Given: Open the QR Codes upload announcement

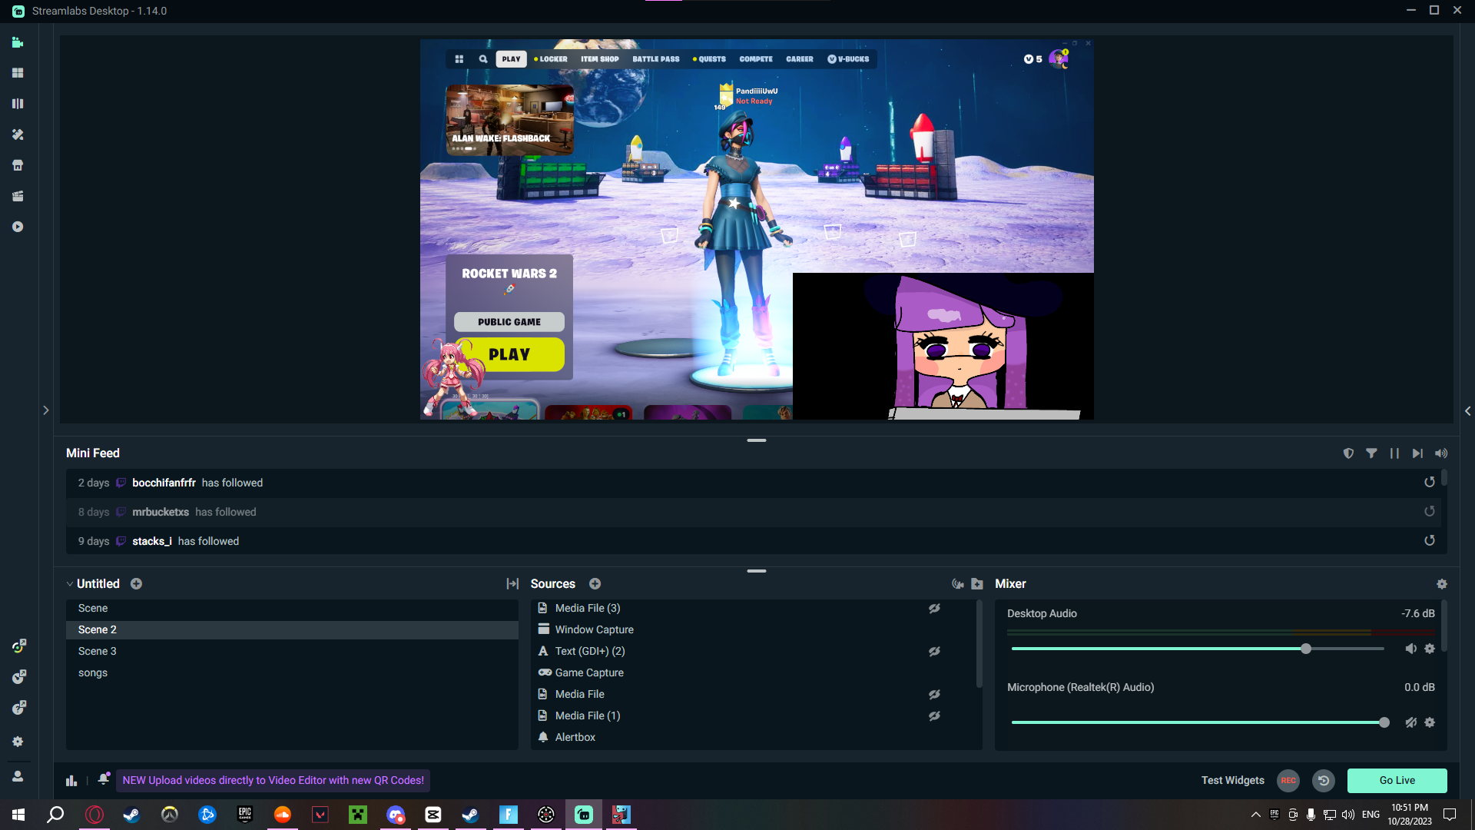Looking at the screenshot, I should click(x=273, y=781).
